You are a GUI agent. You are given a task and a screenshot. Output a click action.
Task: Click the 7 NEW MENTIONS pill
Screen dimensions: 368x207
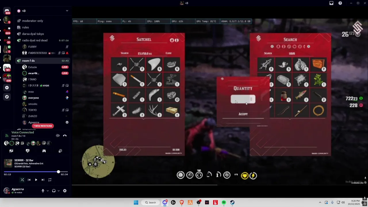pyautogui.click(x=43, y=126)
